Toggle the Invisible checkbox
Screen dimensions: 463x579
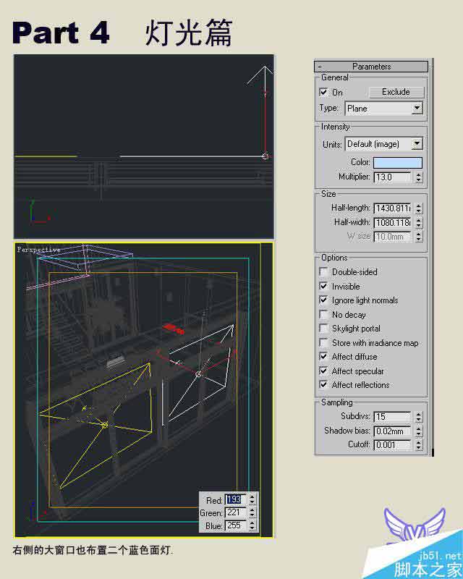pyautogui.click(x=323, y=286)
